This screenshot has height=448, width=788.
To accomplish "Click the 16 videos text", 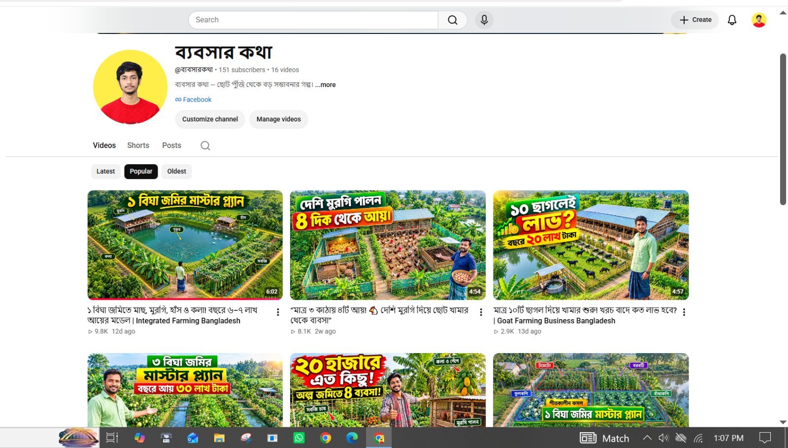I will coord(285,70).
